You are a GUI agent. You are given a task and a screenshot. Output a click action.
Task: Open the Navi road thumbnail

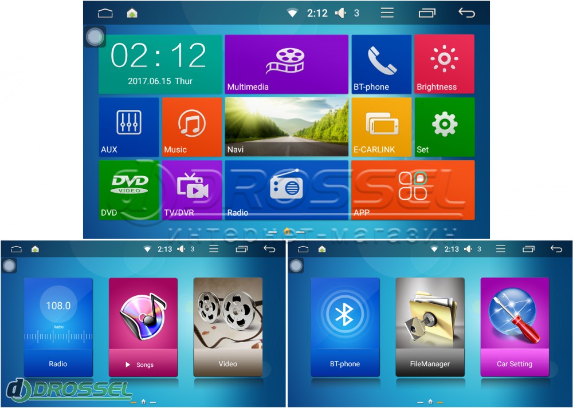(x=286, y=127)
